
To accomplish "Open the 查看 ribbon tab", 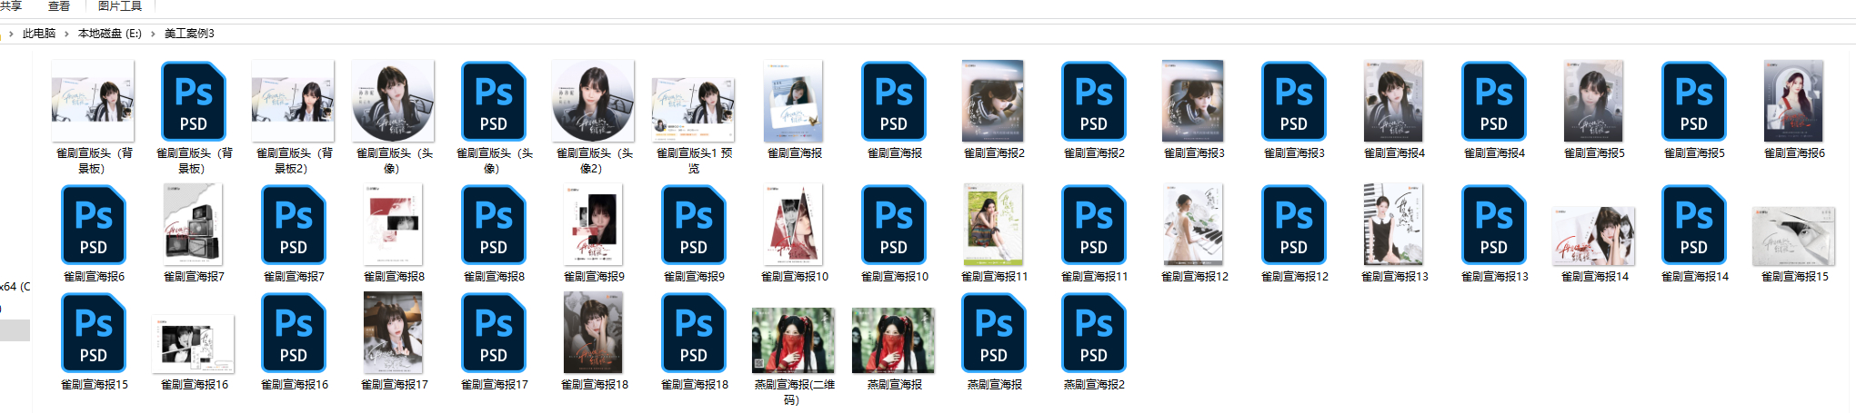I will (59, 6).
